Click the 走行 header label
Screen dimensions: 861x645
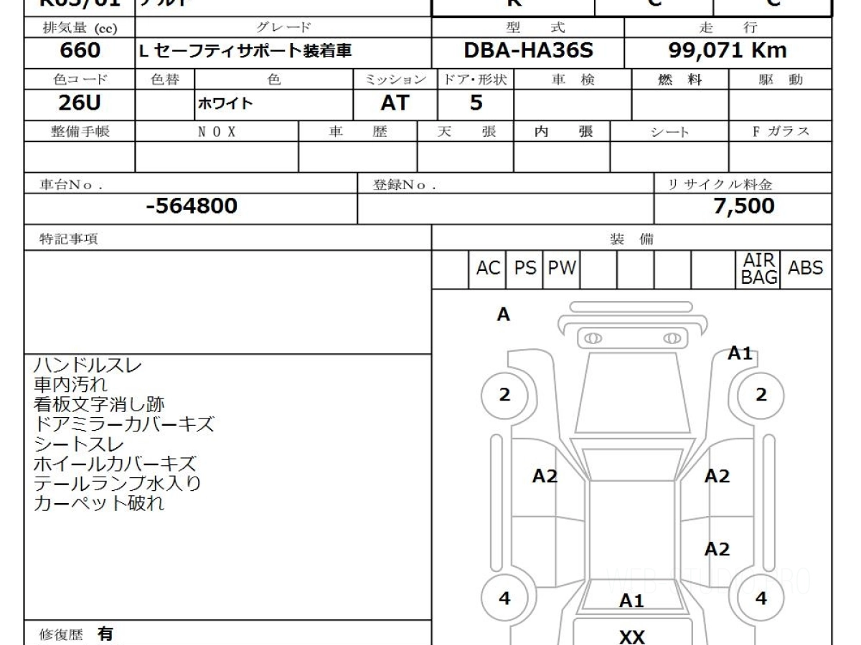coord(728,28)
